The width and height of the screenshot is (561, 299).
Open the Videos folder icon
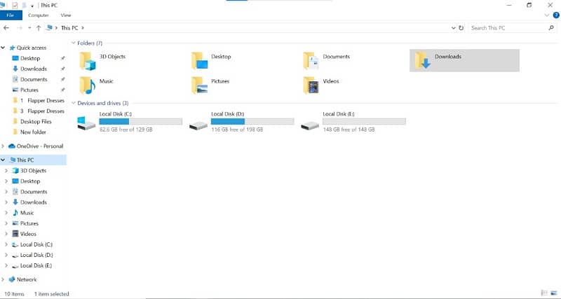(311, 85)
